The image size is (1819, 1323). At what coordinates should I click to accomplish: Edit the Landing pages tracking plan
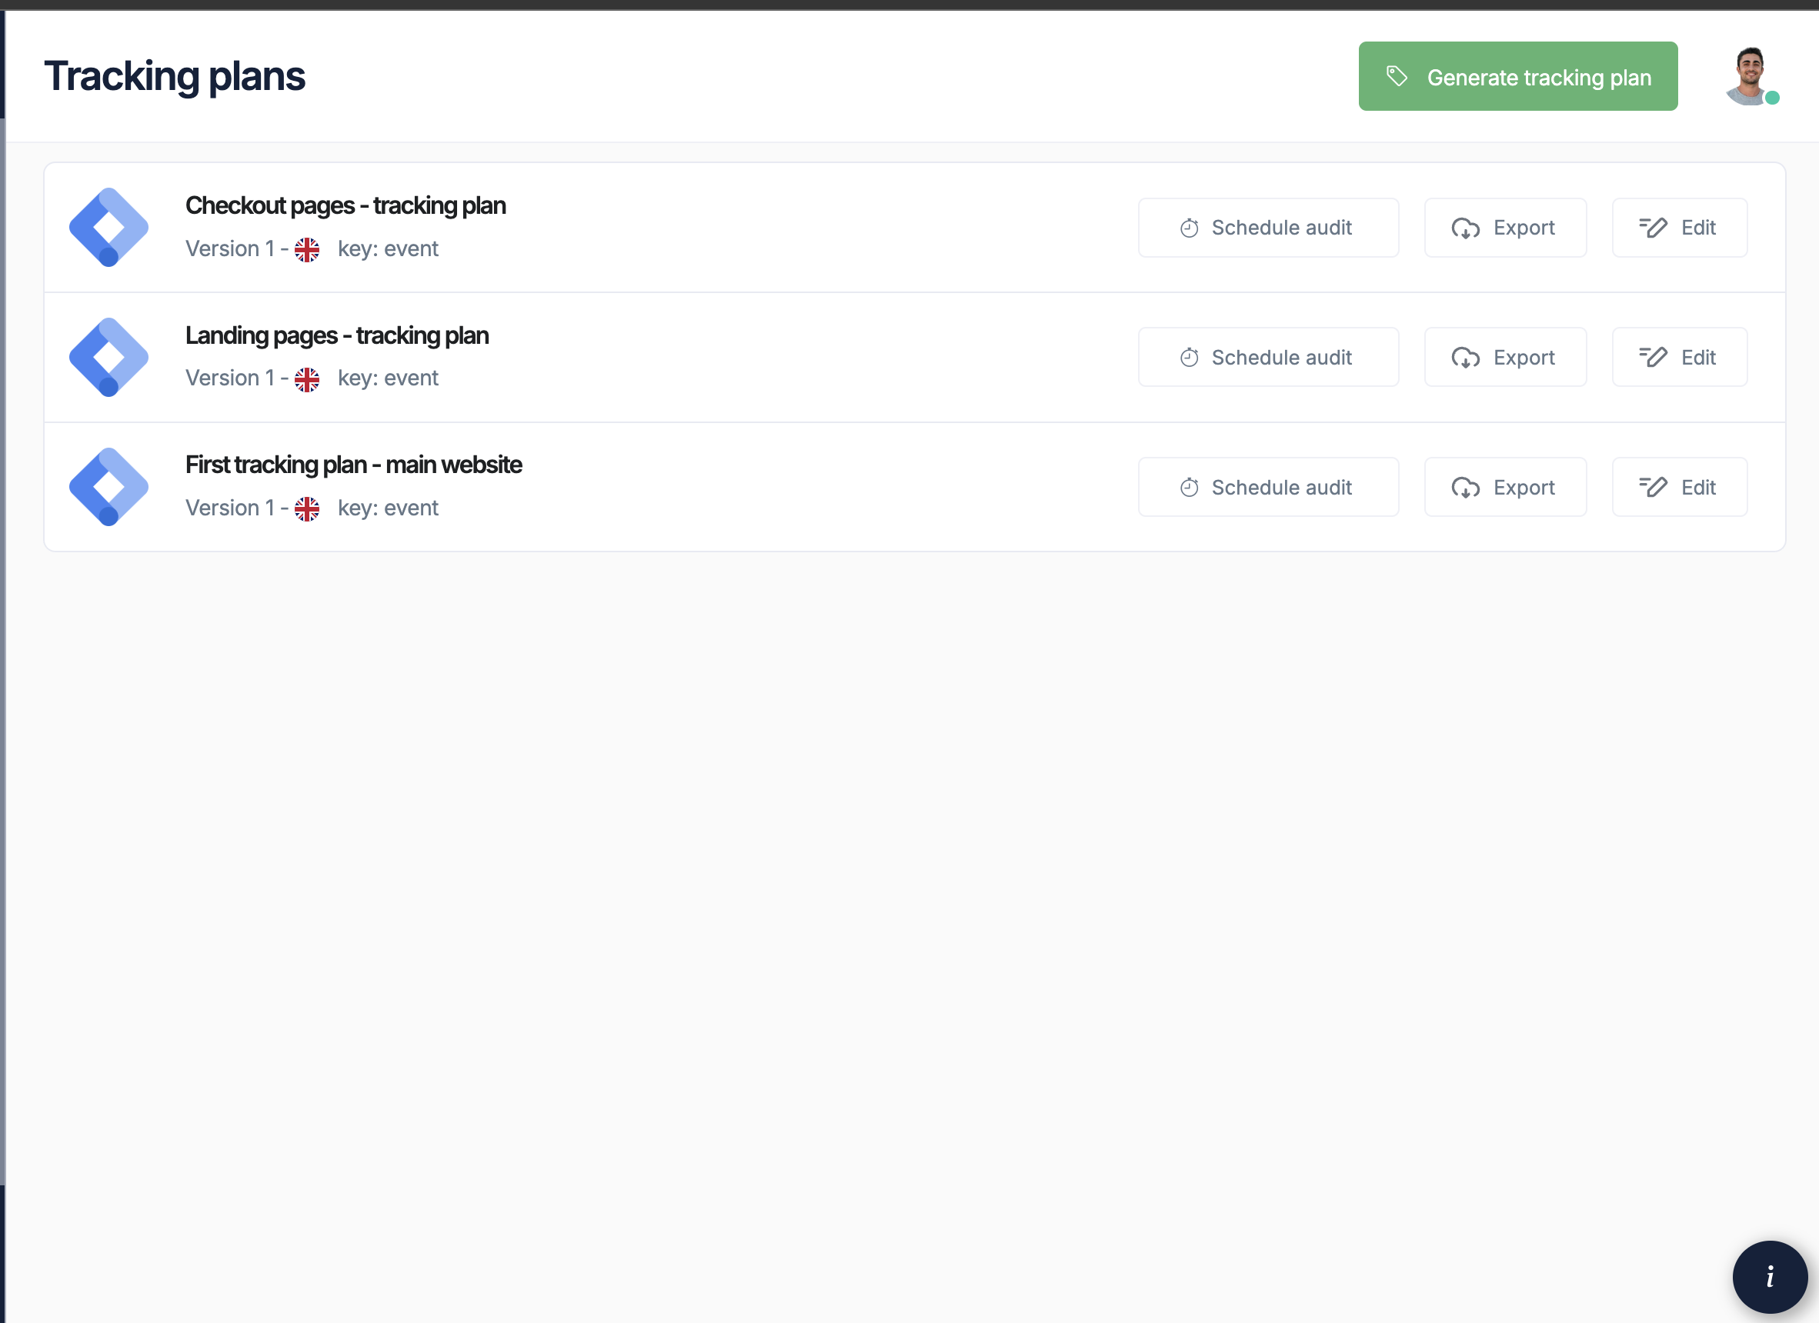1679,358
